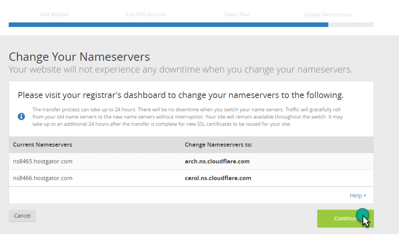
Task: Click the 24-hour transfer process notice text
Action: point(187,117)
